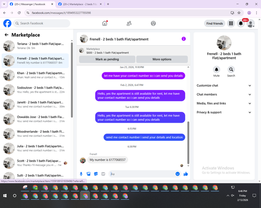This screenshot has width=261, height=208.
Task: Open Woodnerlande conversation
Action: coord(35,134)
